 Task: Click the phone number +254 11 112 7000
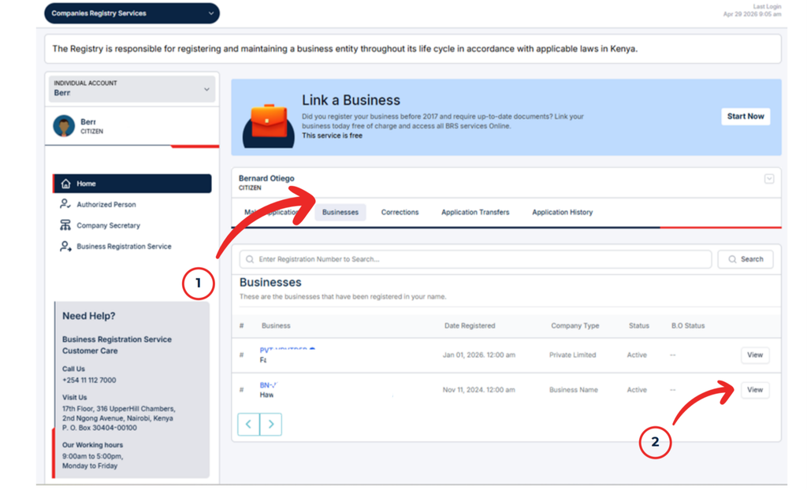(89, 380)
